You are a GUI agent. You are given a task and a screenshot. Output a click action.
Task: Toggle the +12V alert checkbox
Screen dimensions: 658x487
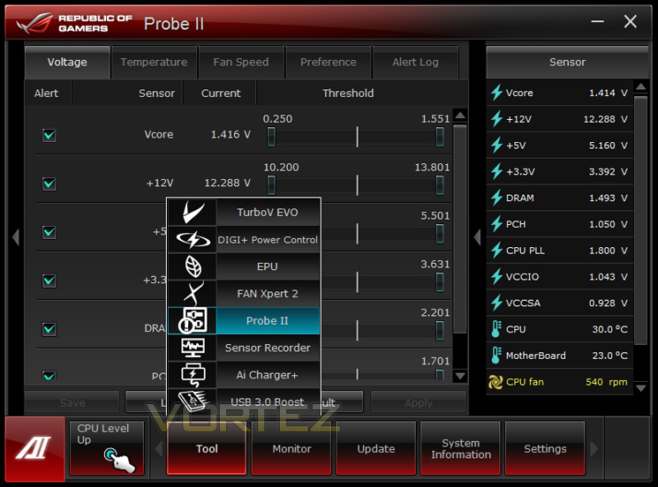[x=49, y=184]
